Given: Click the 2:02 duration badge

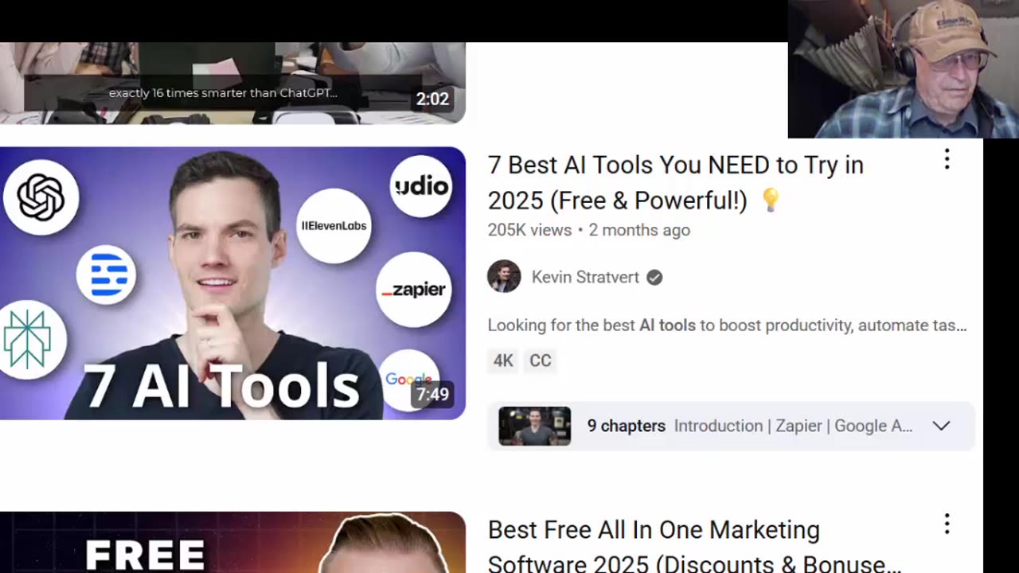Looking at the screenshot, I should tap(432, 99).
